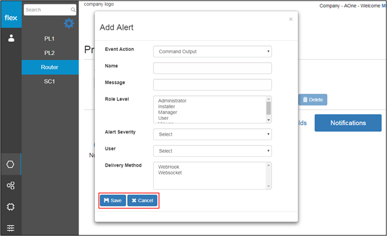387x236 pixels.
Task: Click the Delivery Method scrollbar up arrow
Action: pyautogui.click(x=269, y=165)
